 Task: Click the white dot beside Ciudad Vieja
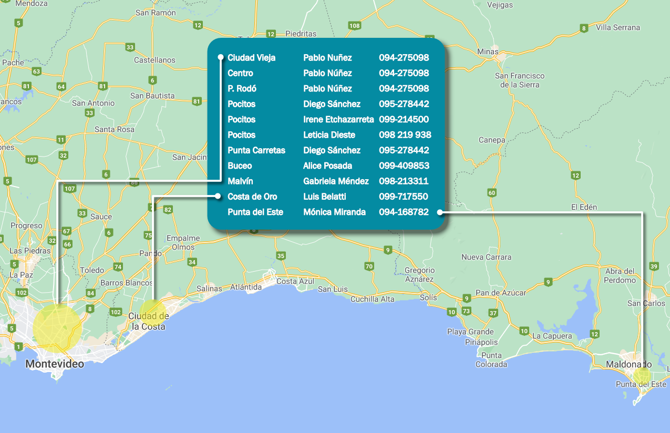221,57
